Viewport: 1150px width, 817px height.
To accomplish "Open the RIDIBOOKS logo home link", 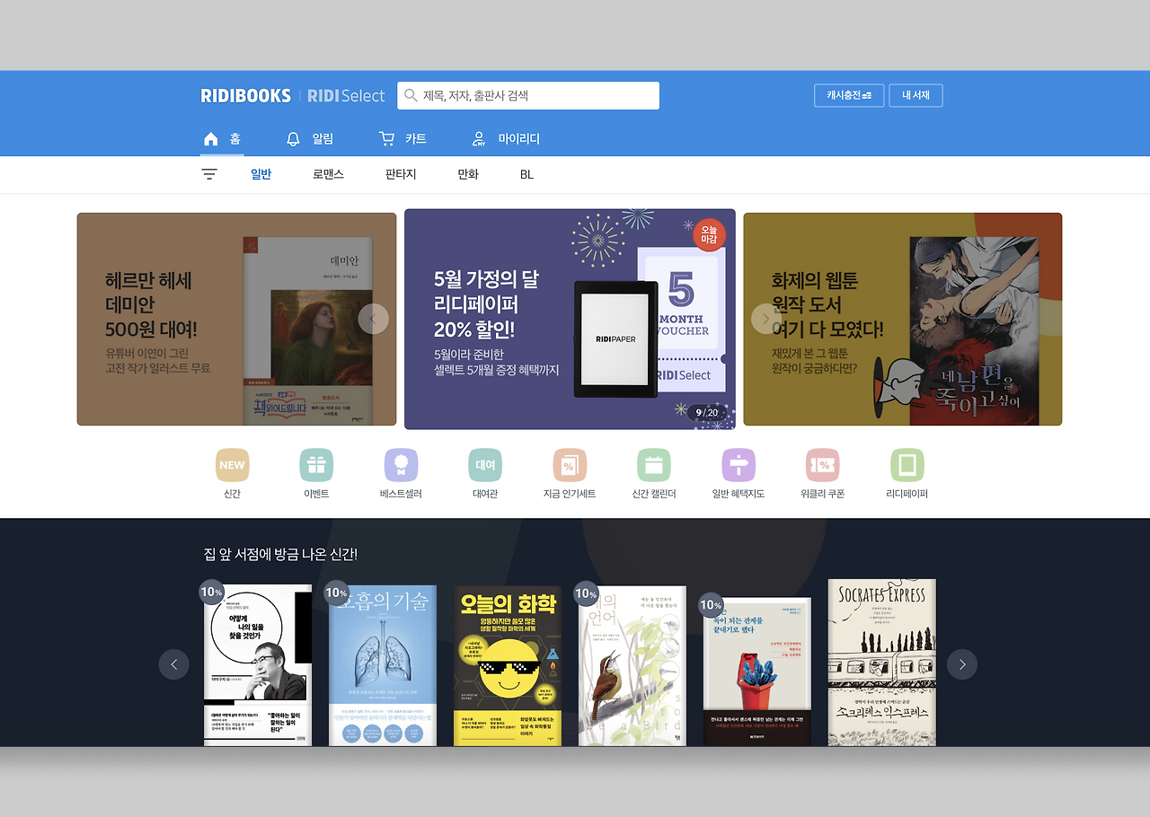I will point(245,95).
